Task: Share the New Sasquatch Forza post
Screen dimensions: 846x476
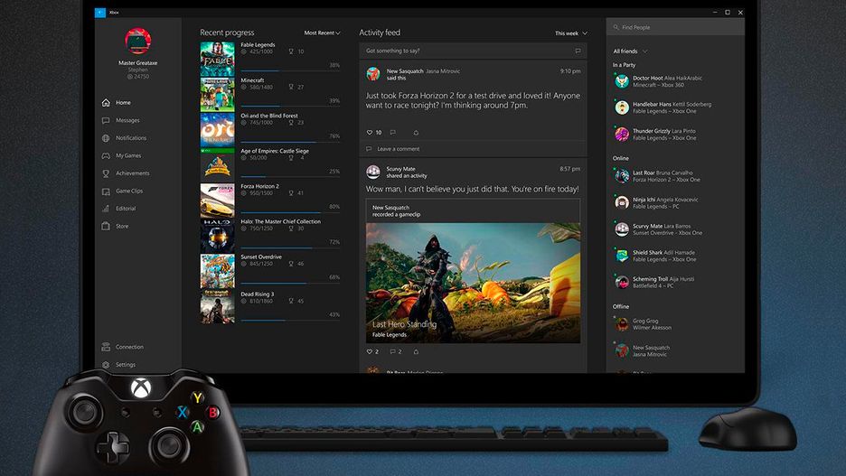Action: click(416, 132)
